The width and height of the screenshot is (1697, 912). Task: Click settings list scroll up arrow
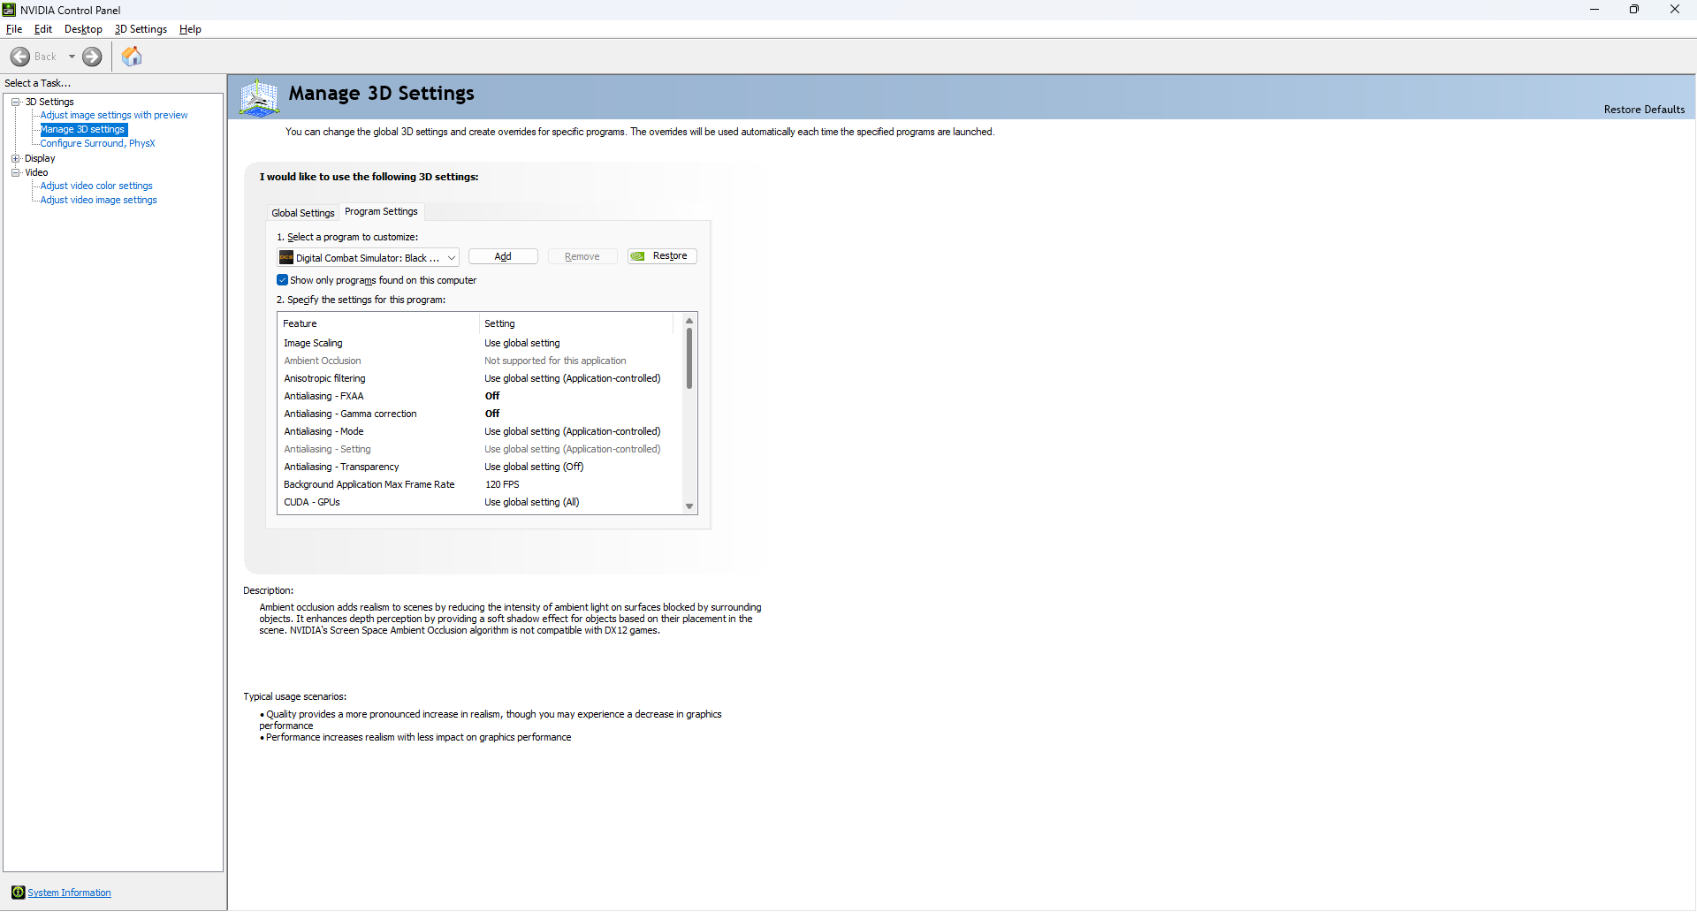(689, 321)
